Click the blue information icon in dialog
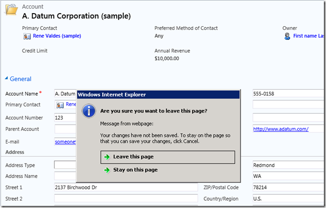326x208 pixels. point(89,111)
